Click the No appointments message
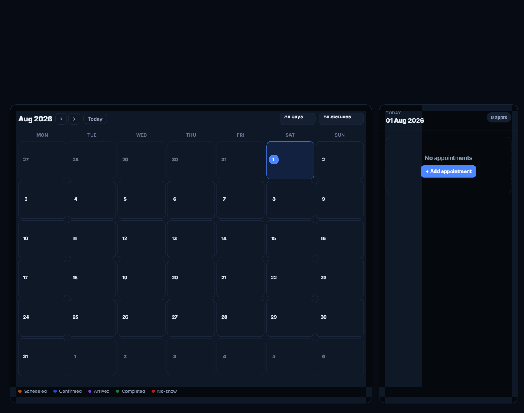 pyautogui.click(x=449, y=158)
